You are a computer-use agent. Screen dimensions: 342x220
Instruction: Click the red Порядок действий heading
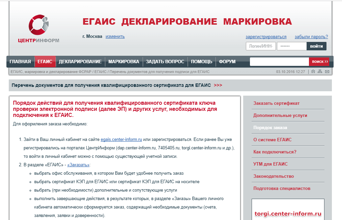click(x=115, y=109)
